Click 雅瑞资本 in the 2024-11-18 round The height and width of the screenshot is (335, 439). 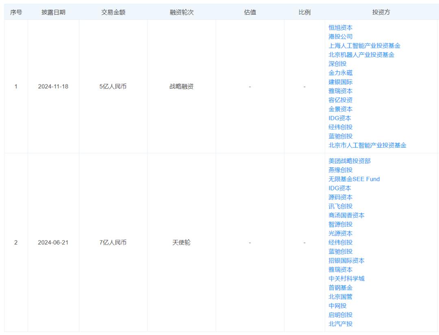tap(340, 91)
